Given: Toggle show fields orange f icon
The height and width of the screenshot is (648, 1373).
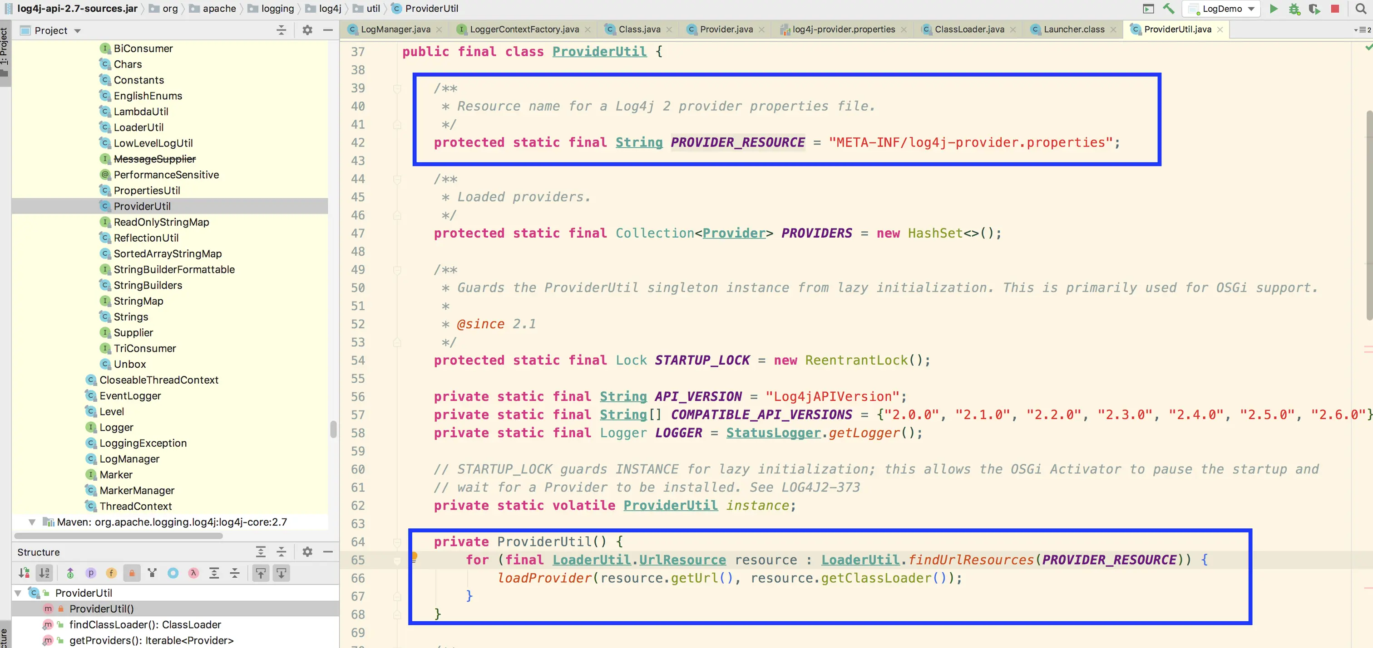Looking at the screenshot, I should click(111, 573).
